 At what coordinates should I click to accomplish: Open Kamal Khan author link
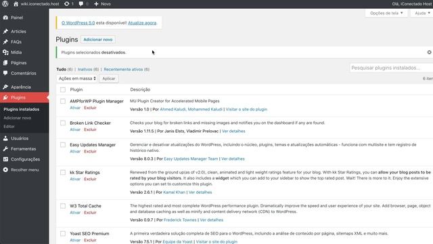[x=174, y=192]
